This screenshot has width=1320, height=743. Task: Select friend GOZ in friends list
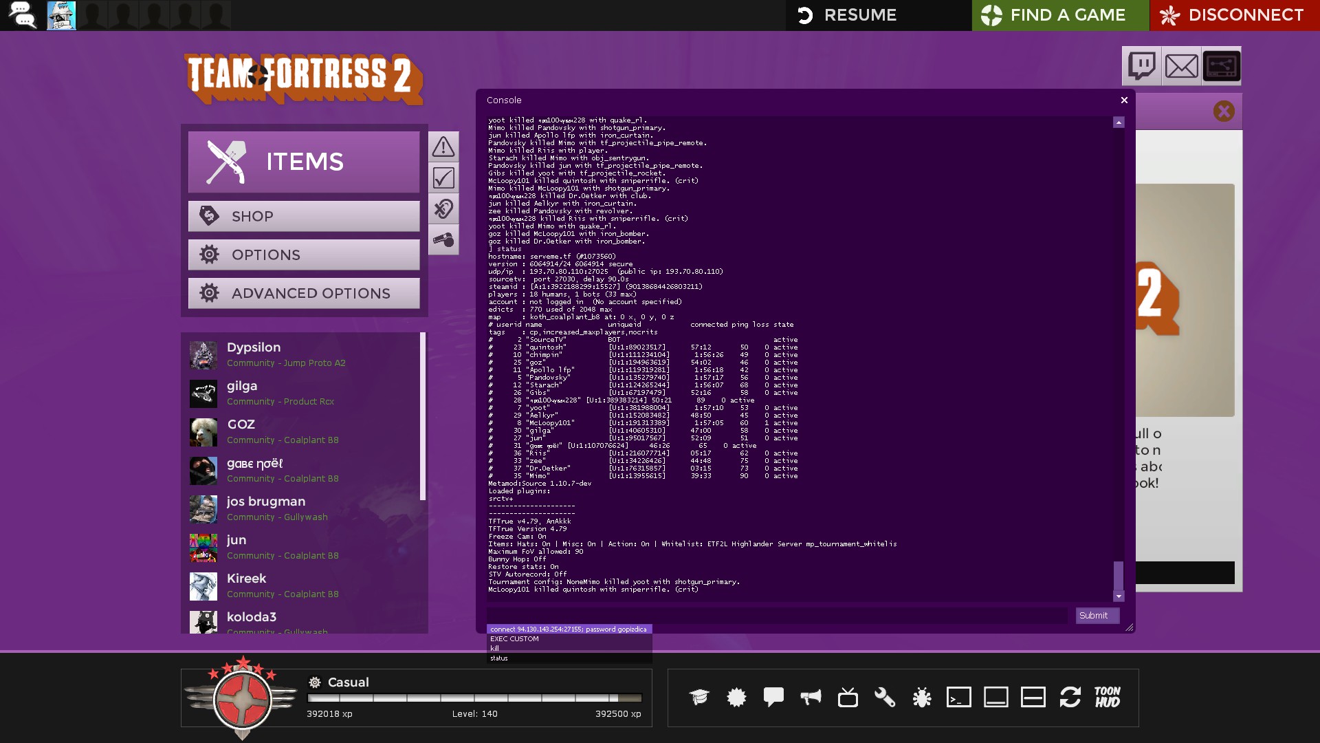click(302, 431)
